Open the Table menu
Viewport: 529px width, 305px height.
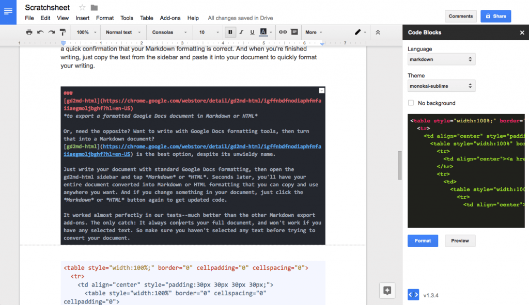coord(147,18)
